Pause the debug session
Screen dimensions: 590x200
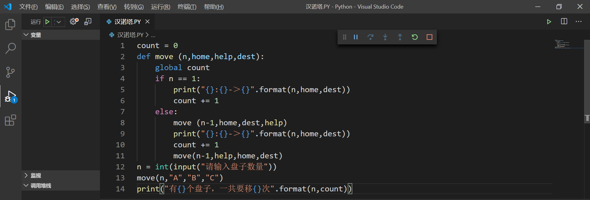coord(356,37)
